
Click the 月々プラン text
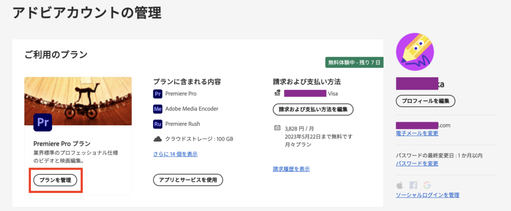[x=297, y=144]
